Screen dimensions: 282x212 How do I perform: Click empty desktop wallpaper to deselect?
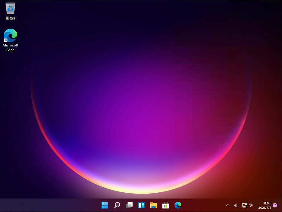pyautogui.click(x=142, y=90)
